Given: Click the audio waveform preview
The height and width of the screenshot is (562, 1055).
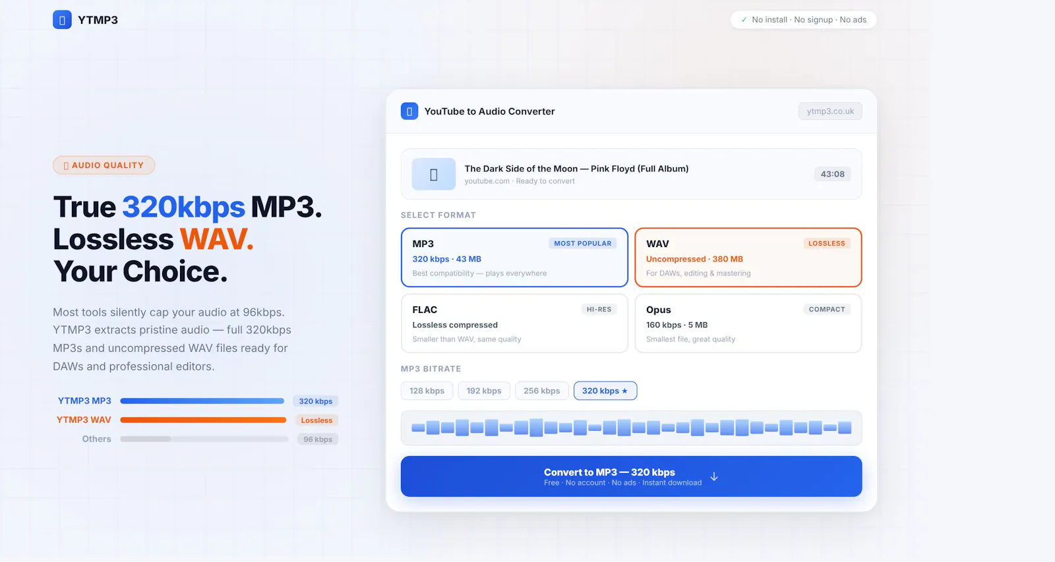Looking at the screenshot, I should 631,428.
